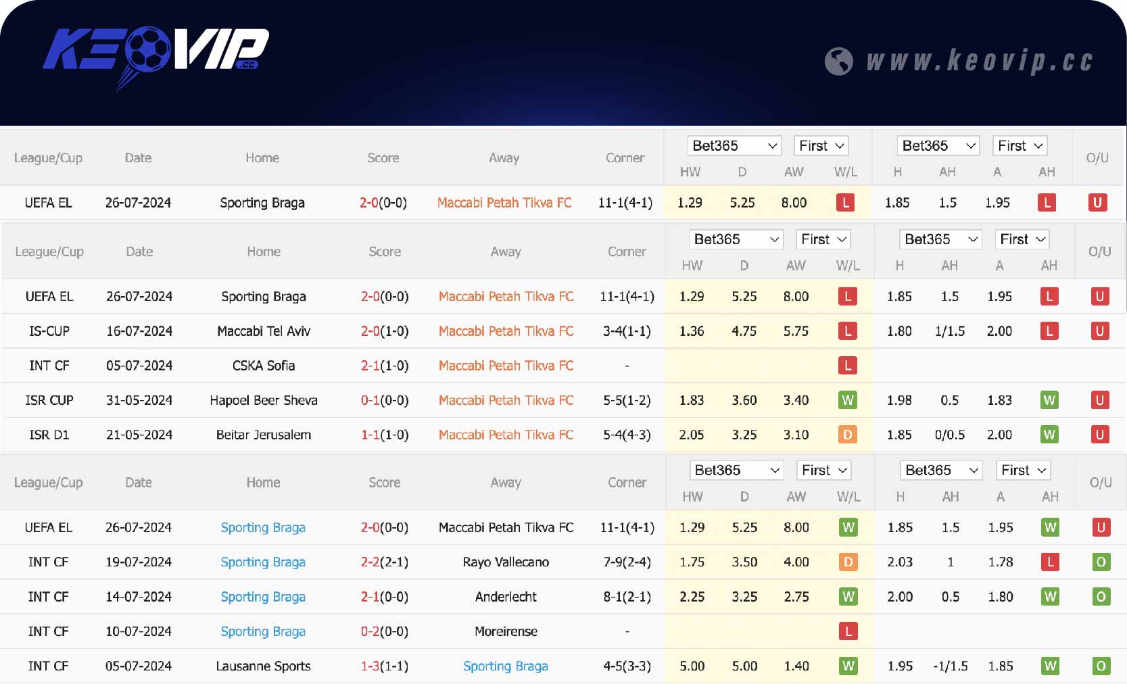Click the red W/L badge in IS-CUP row

pyautogui.click(x=847, y=331)
